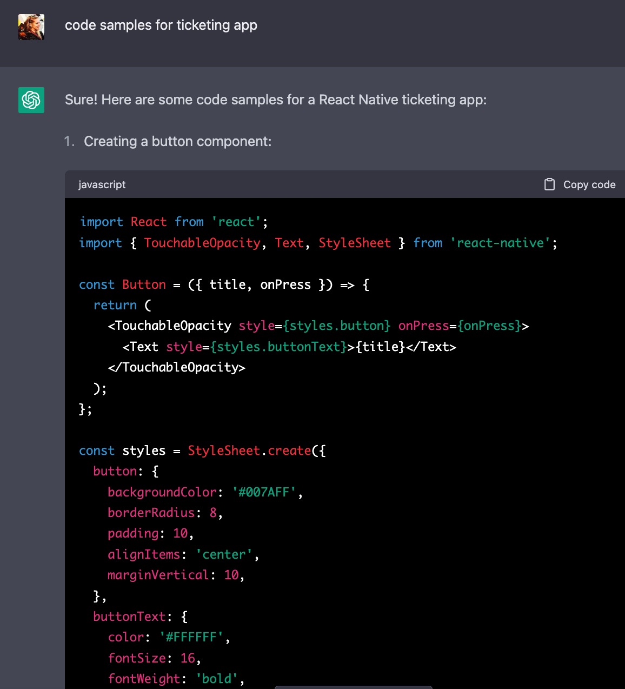Click the opening TouchableOpacity tag line
Viewport: 625px width, 689px height.
pos(318,326)
